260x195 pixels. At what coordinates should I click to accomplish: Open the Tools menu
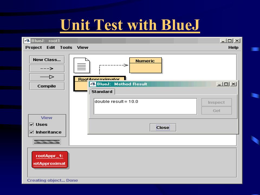coord(66,47)
